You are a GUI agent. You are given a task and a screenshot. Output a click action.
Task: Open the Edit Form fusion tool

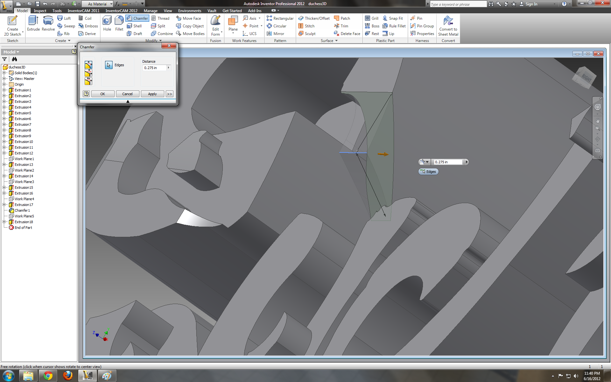click(x=216, y=26)
